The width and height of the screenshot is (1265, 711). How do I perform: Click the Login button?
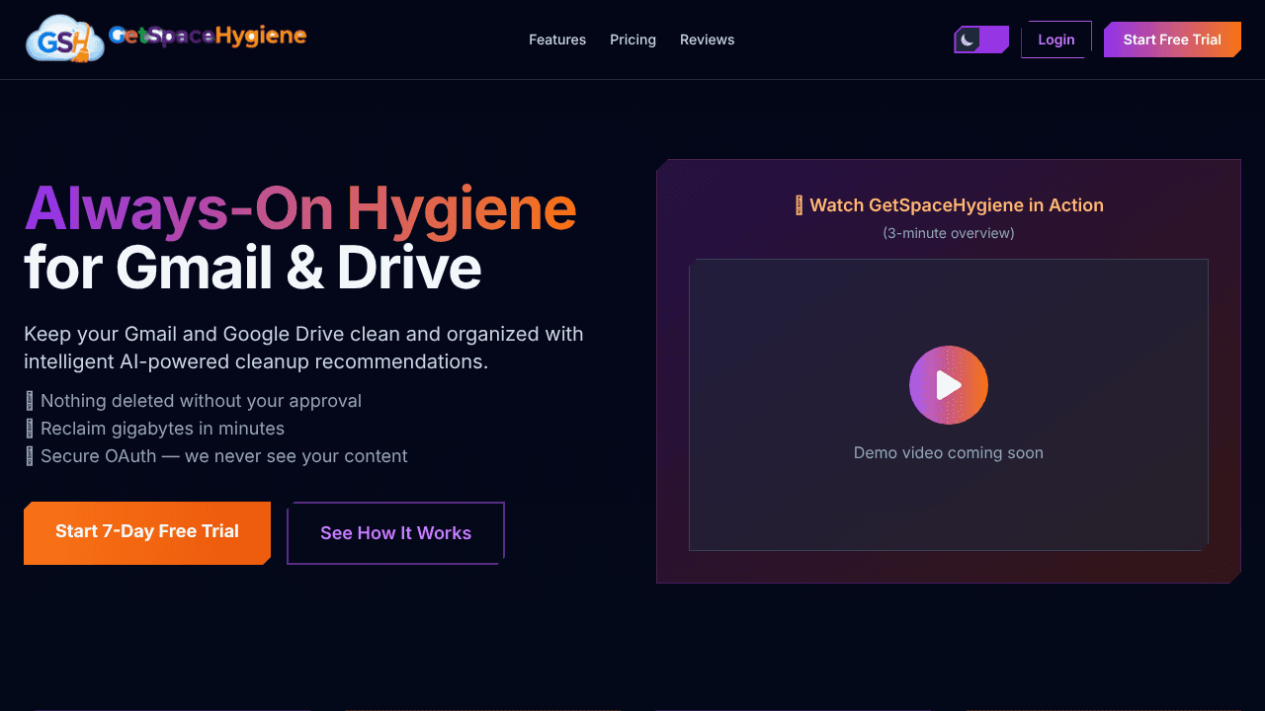pyautogui.click(x=1056, y=39)
